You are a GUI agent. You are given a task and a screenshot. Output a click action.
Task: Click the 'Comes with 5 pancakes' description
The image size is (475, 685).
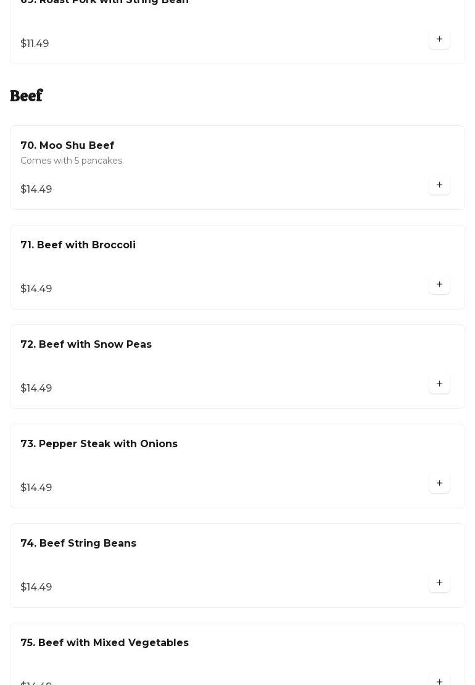pos(72,161)
